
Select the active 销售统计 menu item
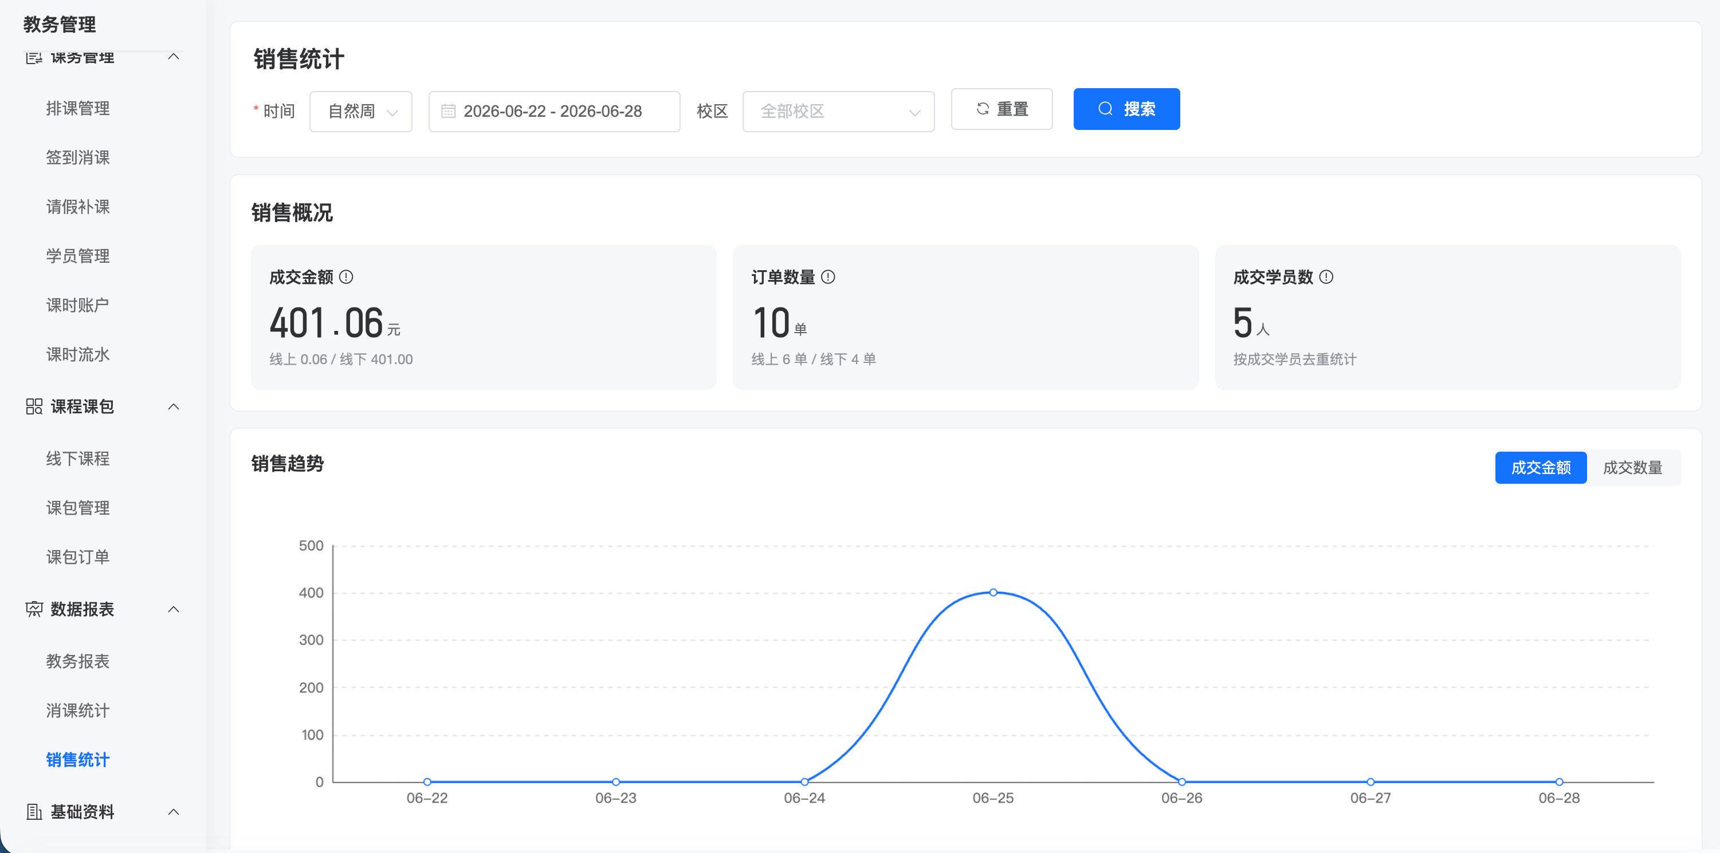[x=78, y=760]
